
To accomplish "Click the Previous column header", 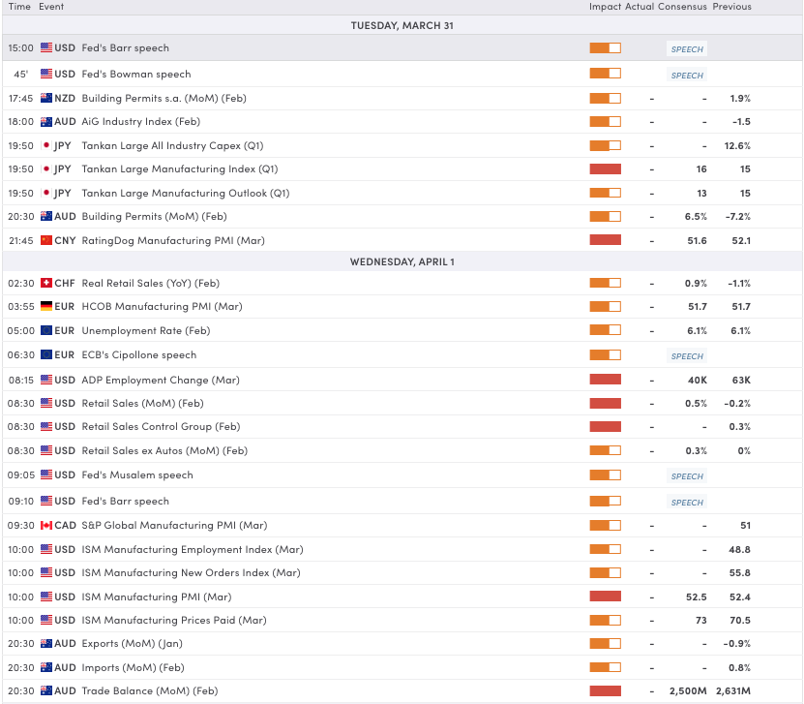I will [731, 7].
